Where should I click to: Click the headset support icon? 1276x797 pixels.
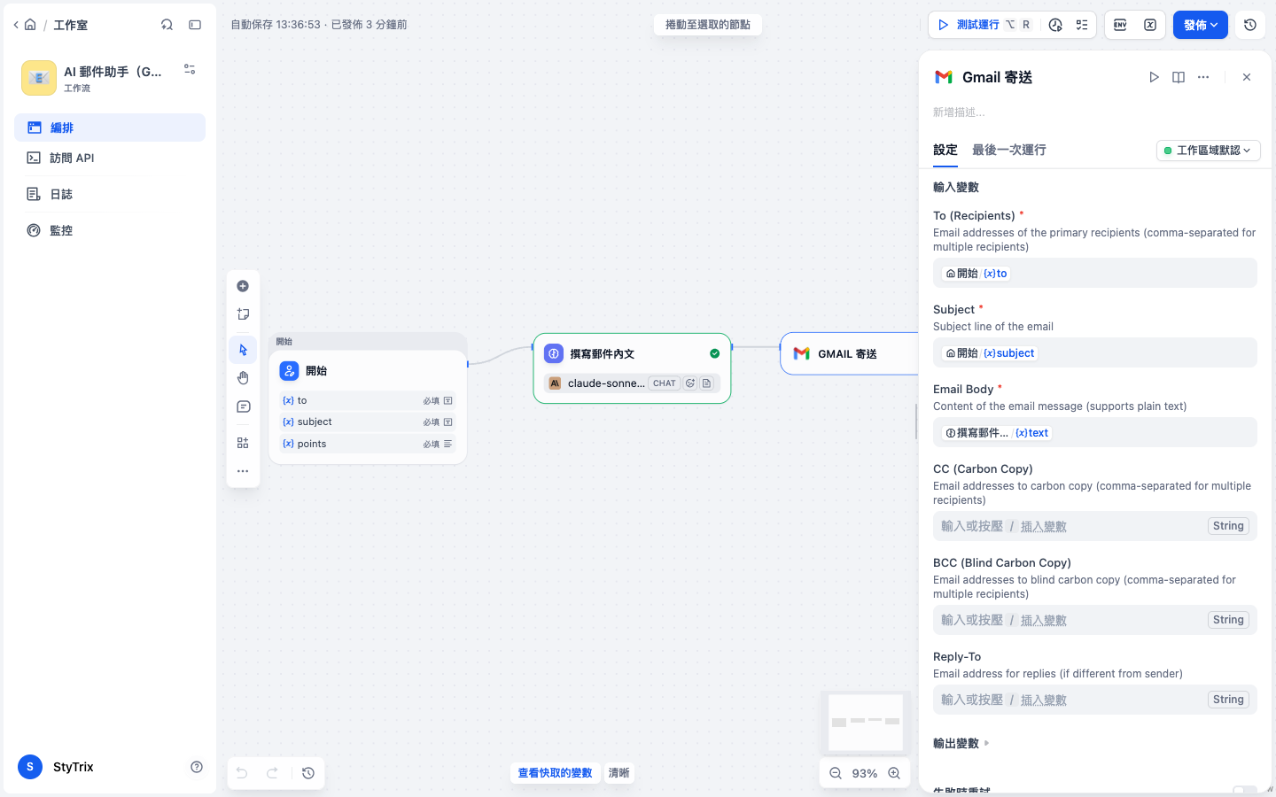167,25
